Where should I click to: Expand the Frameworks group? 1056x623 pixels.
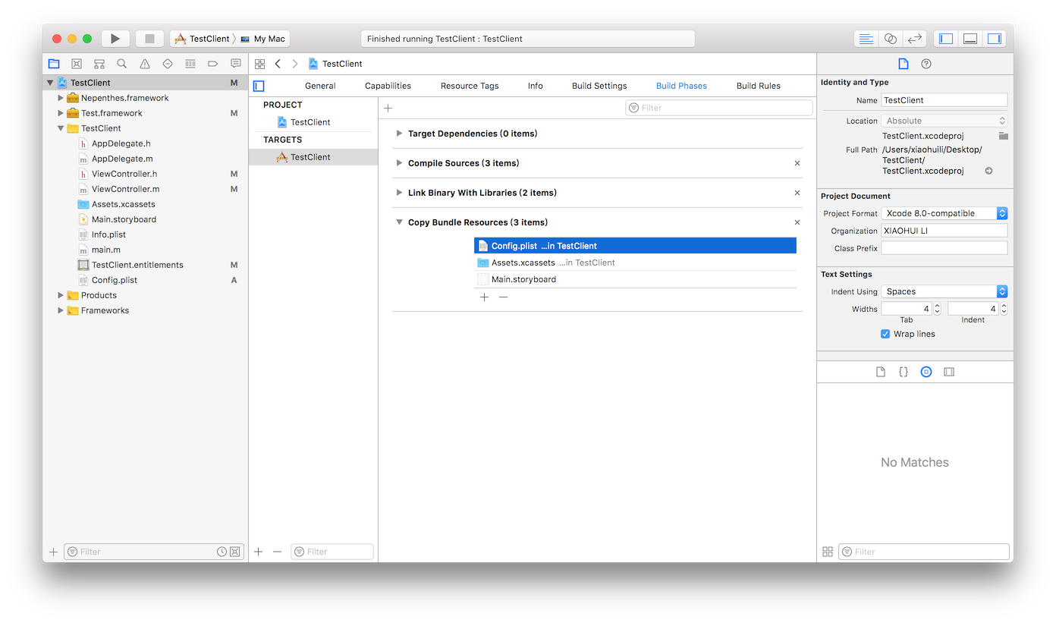(61, 310)
